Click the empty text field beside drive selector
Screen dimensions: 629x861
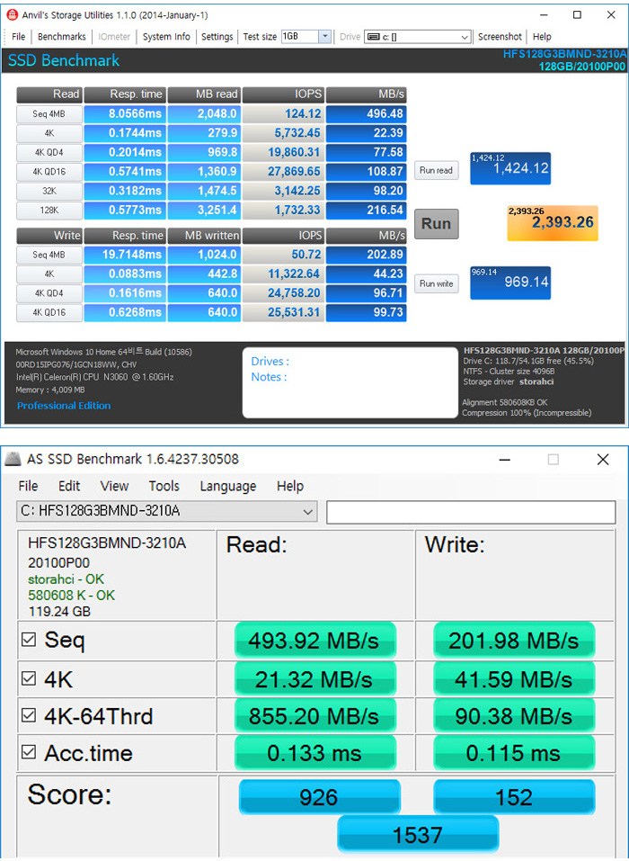(473, 512)
